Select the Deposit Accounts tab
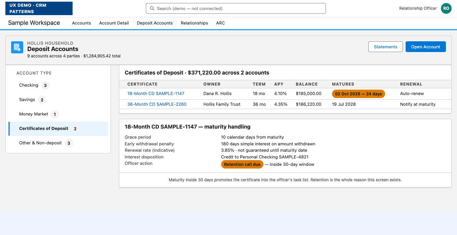This screenshot has height=235, width=457. click(x=155, y=23)
